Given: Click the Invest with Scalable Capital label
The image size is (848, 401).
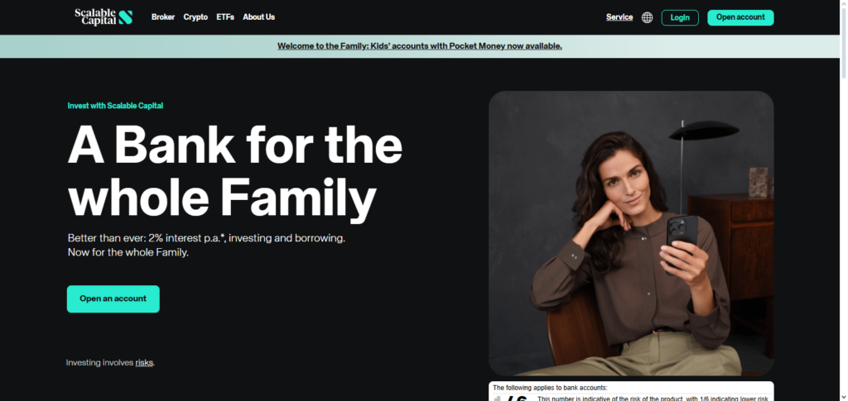Looking at the screenshot, I should click(x=115, y=106).
